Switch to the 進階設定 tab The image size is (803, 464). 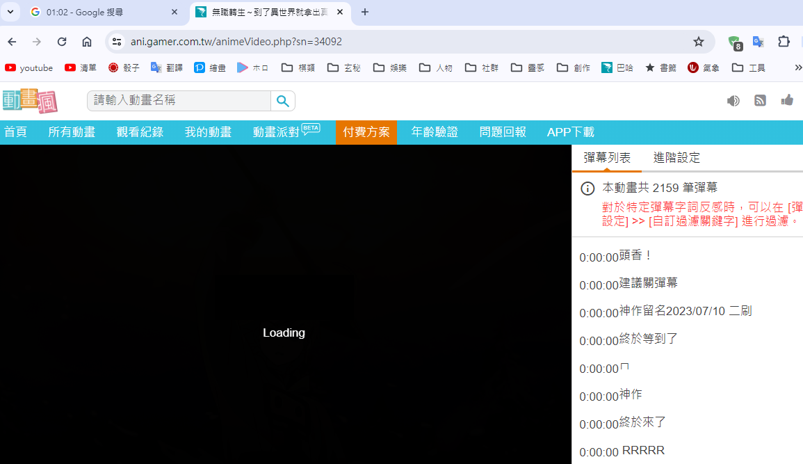[676, 157]
